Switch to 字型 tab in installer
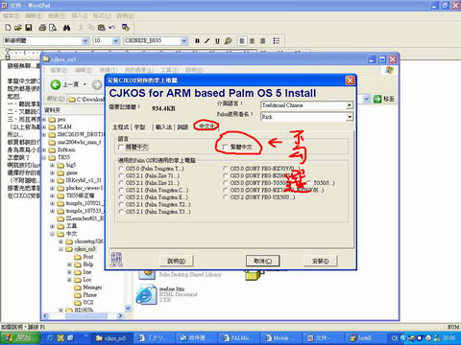 tap(139, 127)
